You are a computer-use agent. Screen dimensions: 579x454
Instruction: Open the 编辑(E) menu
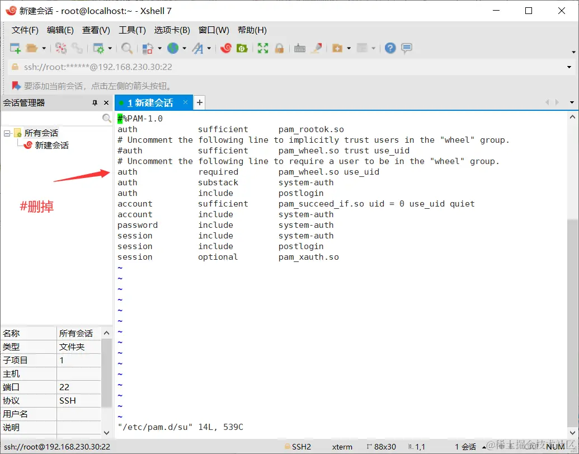tap(60, 30)
